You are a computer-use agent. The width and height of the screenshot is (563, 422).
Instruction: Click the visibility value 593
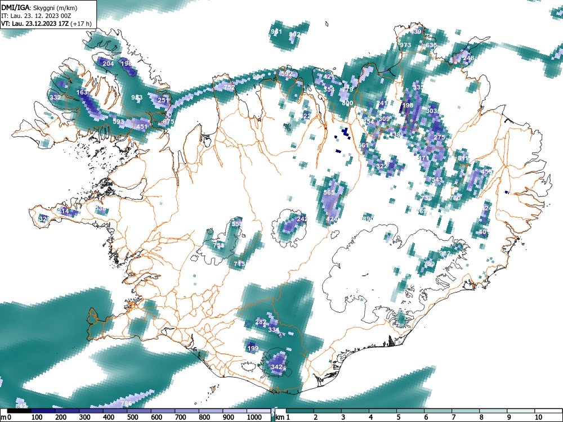[x=118, y=122]
